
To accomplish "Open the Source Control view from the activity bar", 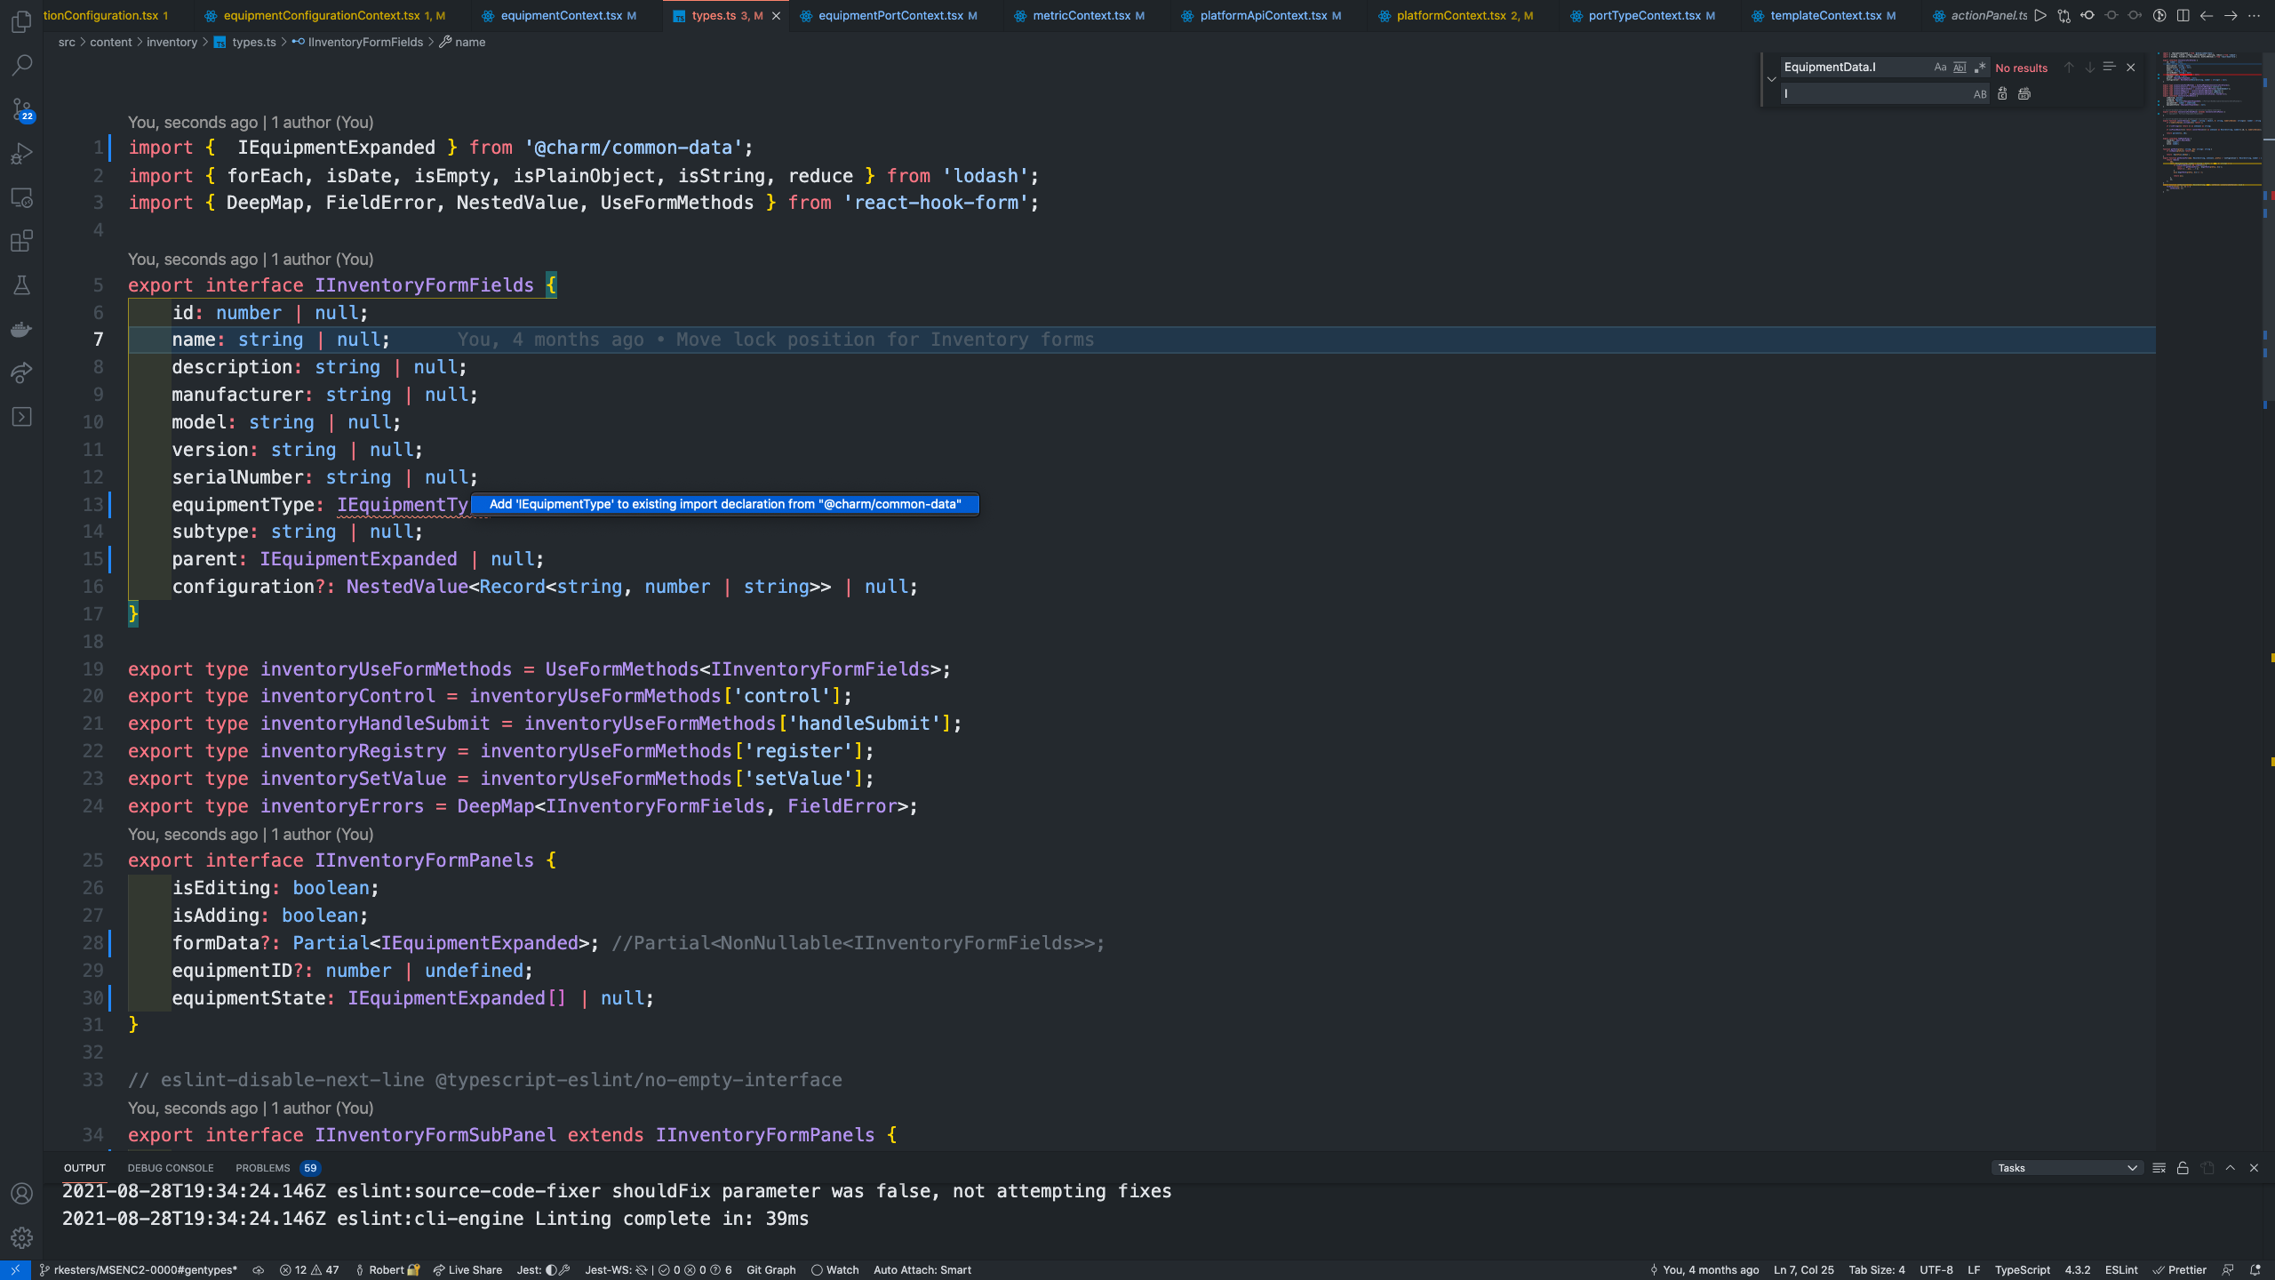I will (x=21, y=108).
